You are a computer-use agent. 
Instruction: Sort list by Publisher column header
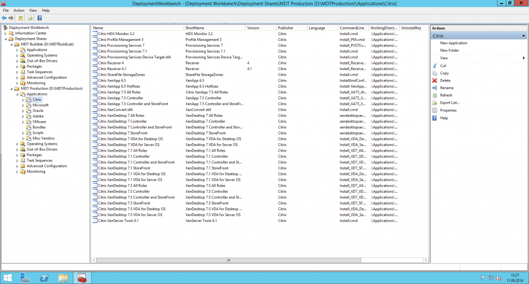click(x=285, y=28)
